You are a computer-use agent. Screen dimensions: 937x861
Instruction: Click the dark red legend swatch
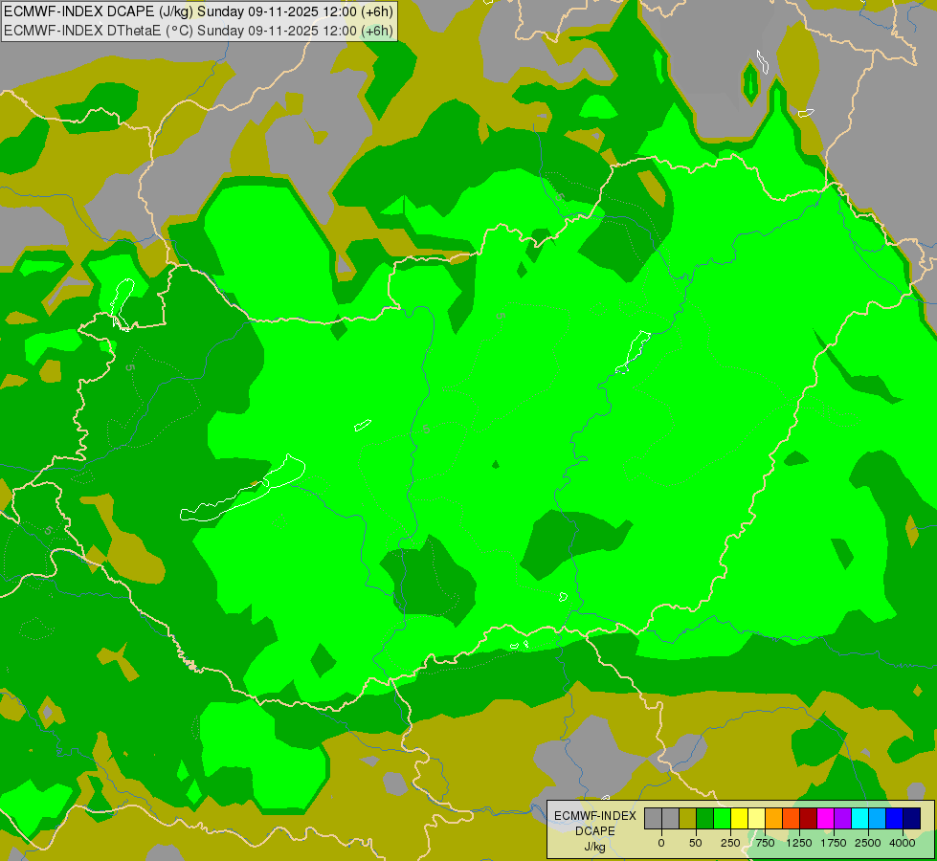tap(809, 818)
